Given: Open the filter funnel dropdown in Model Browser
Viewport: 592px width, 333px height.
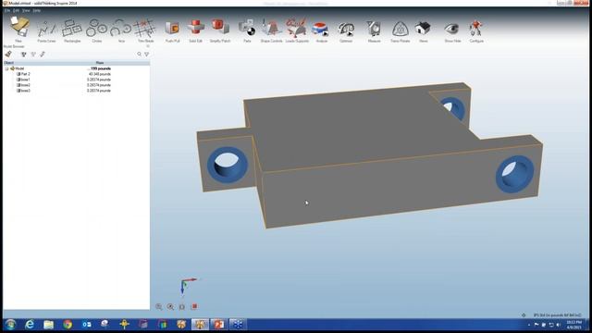Looking at the screenshot, I should coord(147,55).
